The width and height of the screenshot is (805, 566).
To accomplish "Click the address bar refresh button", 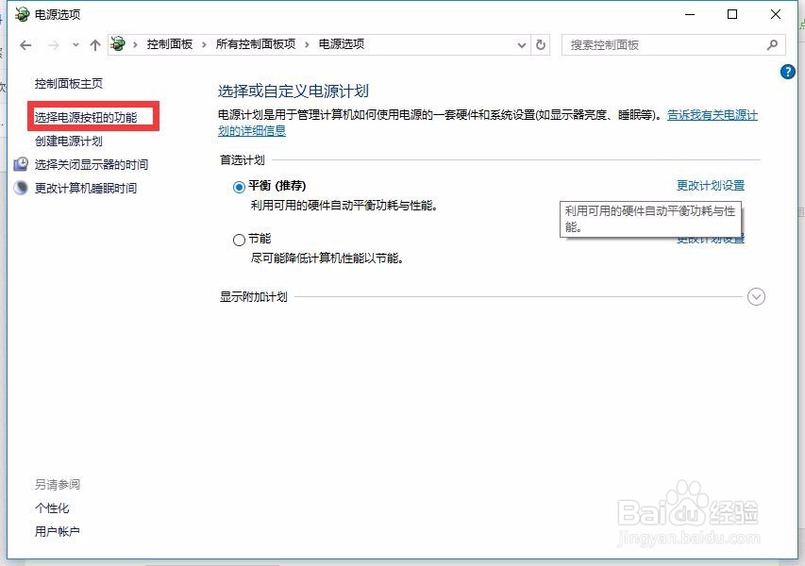I will (x=541, y=45).
